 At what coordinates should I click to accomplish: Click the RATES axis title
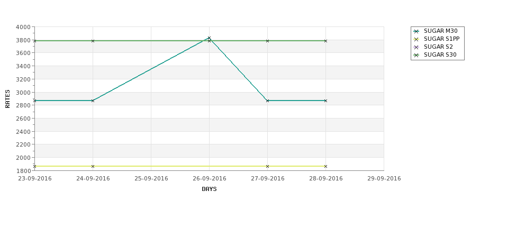tap(7, 99)
